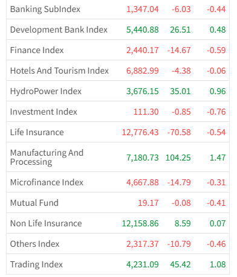Click the Manufacturing point change 104.25
The height and width of the screenshot is (277, 237).
click(178, 158)
